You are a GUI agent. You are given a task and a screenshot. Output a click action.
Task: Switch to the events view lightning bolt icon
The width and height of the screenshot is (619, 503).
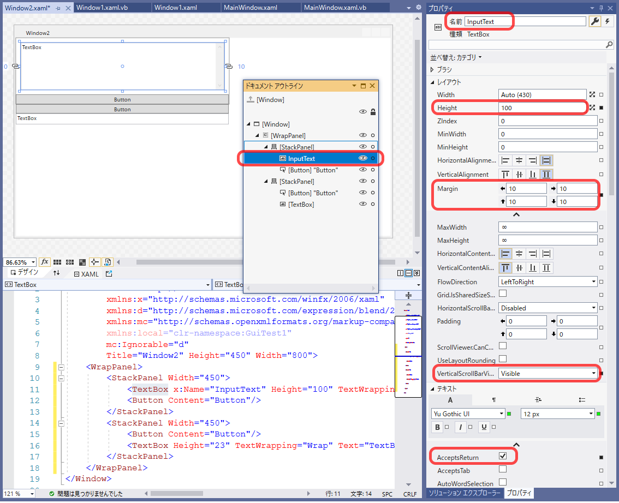608,21
